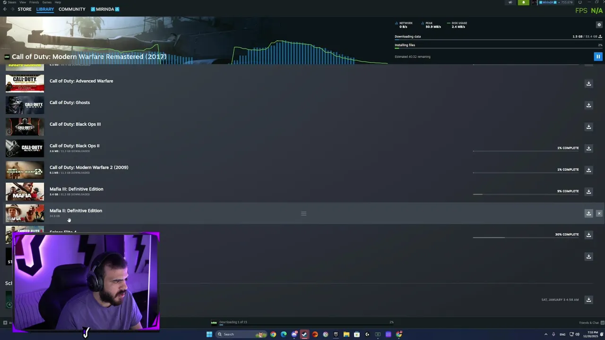This screenshot has width=605, height=340.
Task: Download Call of Duty: Black Ops III
Action: point(588,127)
